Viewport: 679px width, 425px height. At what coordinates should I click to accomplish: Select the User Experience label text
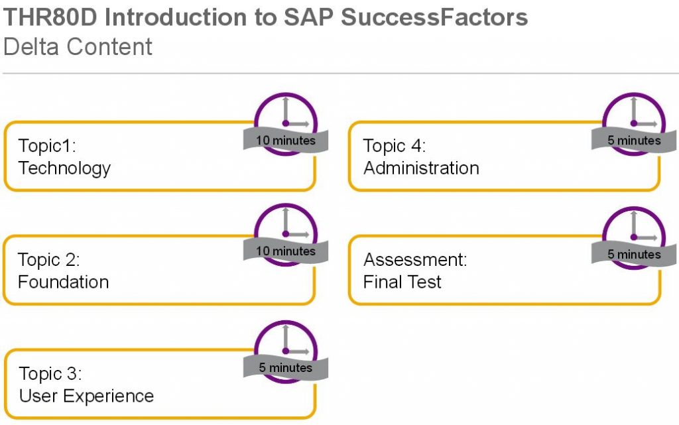click(86, 396)
